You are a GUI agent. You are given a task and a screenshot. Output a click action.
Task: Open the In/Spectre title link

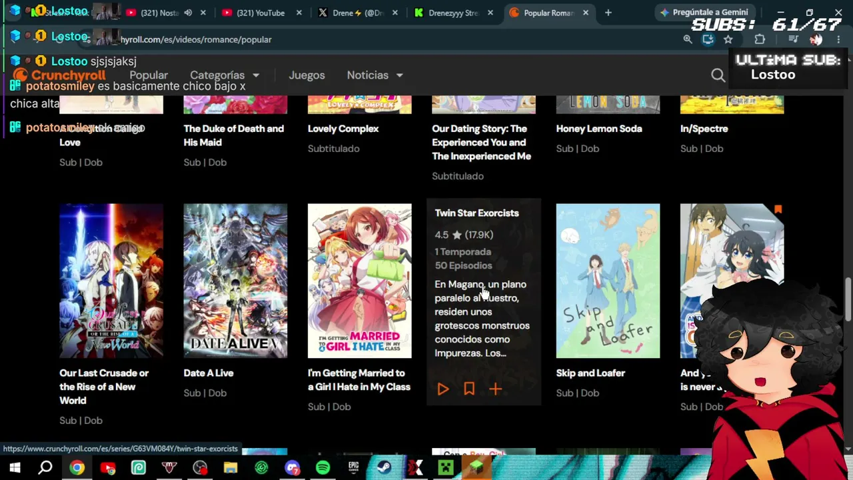click(704, 129)
